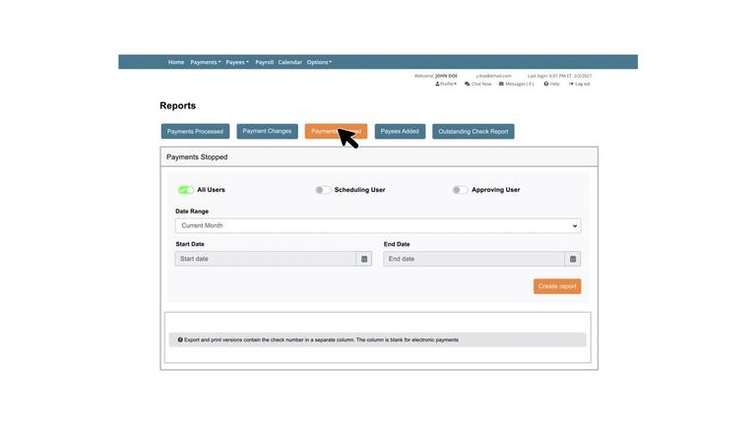
Task: Open the End Date calendar picker icon
Action: point(573,259)
